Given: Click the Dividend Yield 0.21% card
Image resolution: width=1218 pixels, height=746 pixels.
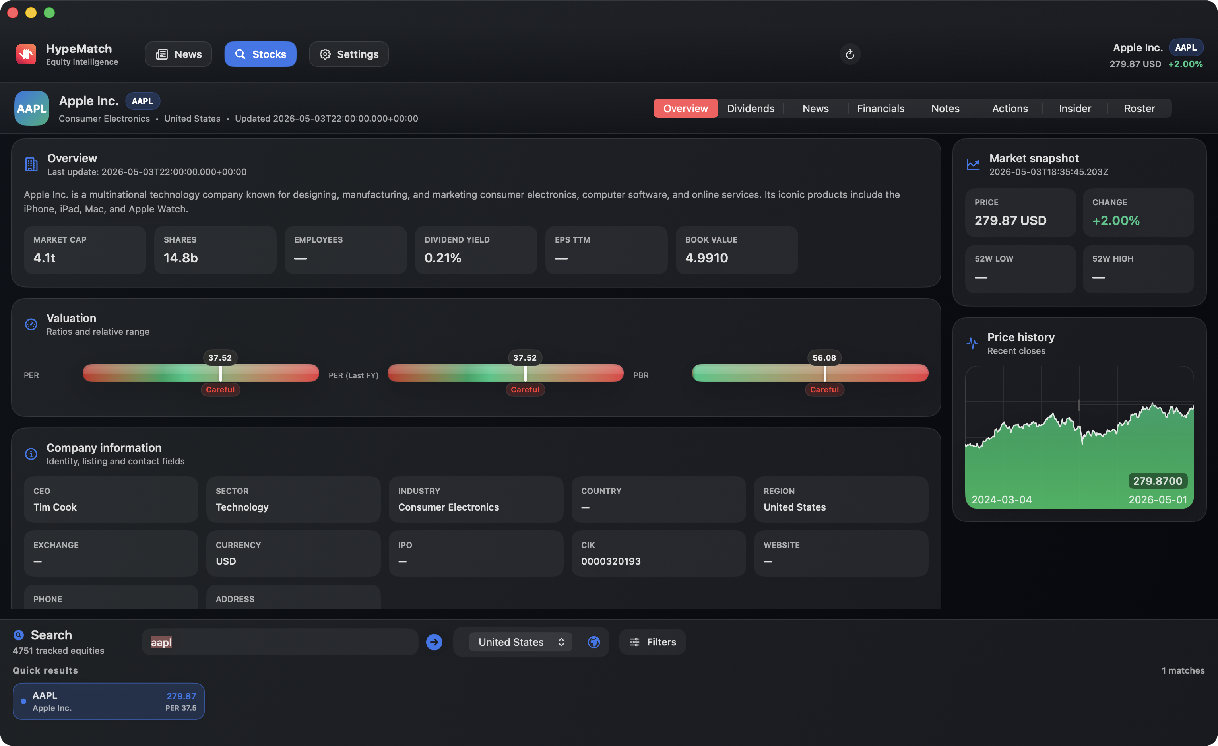Looking at the screenshot, I should [476, 250].
